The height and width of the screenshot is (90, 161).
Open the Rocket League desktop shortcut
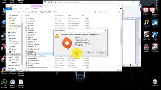pyautogui.click(x=155, y=36)
